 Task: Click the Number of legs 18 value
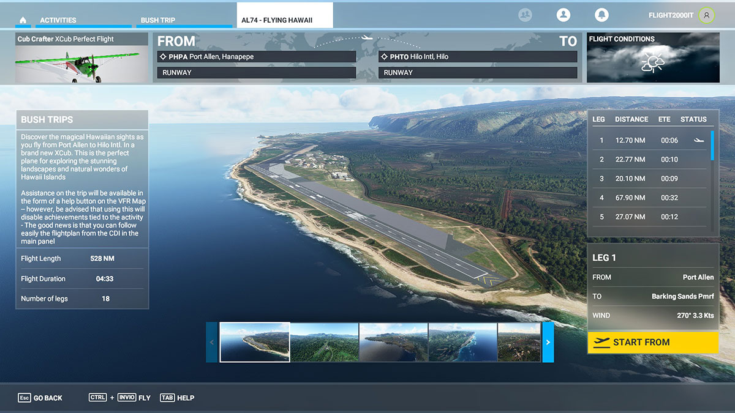coord(106,299)
